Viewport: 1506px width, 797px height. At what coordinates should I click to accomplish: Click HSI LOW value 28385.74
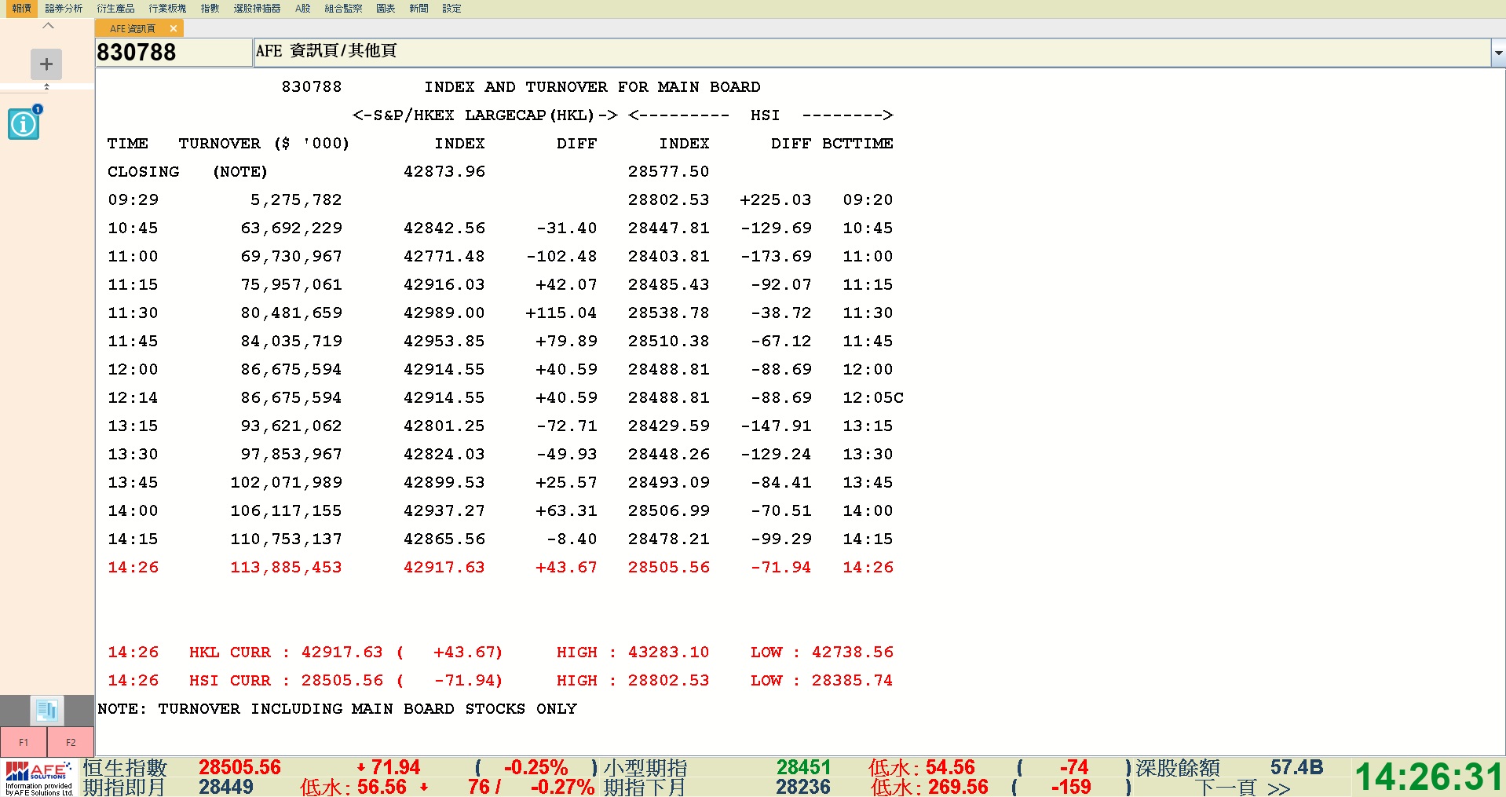(x=852, y=680)
